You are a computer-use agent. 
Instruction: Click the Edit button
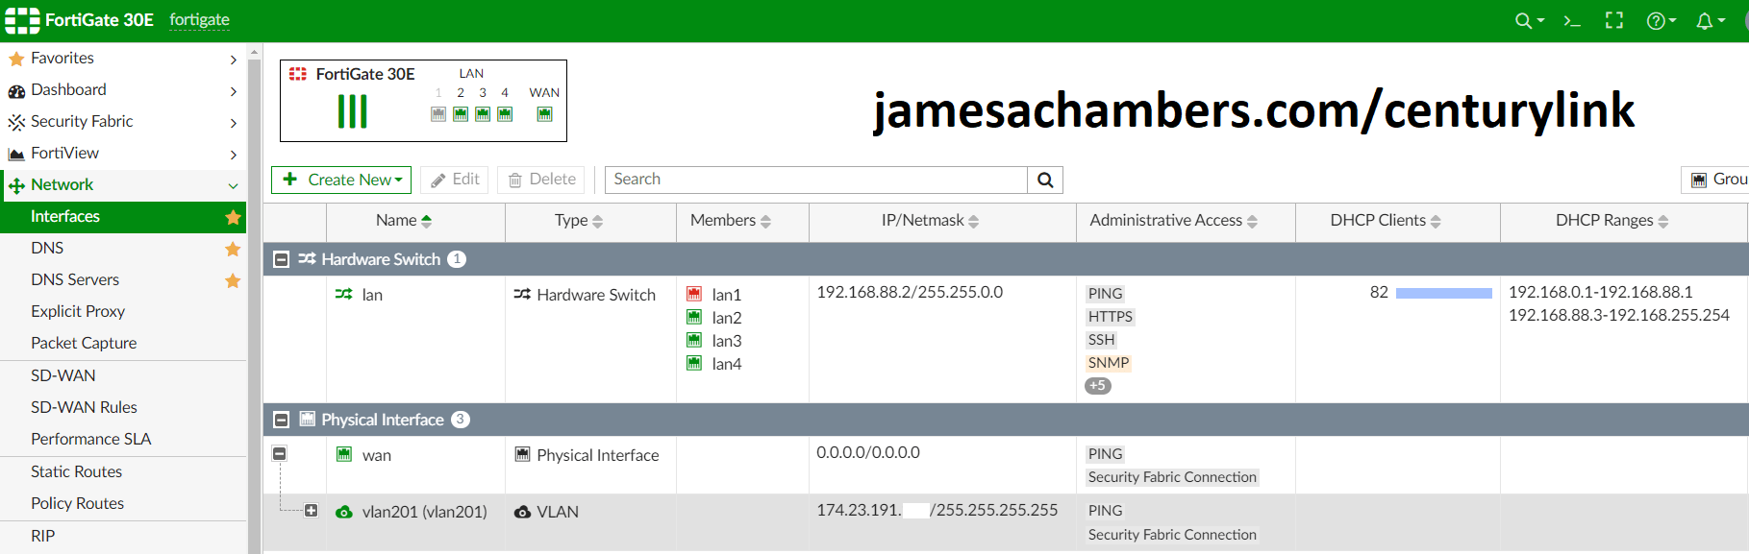click(x=455, y=180)
